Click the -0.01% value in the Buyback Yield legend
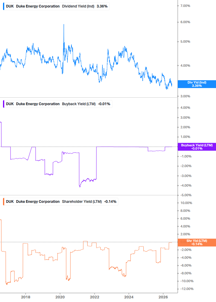The width and height of the screenshot is (216, 302). coord(104,104)
